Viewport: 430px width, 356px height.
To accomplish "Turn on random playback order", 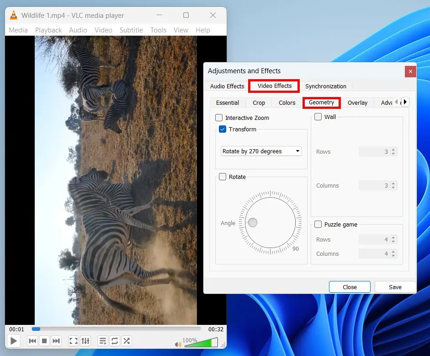I will [127, 341].
